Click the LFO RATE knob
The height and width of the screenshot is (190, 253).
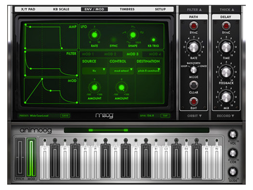(x=94, y=35)
